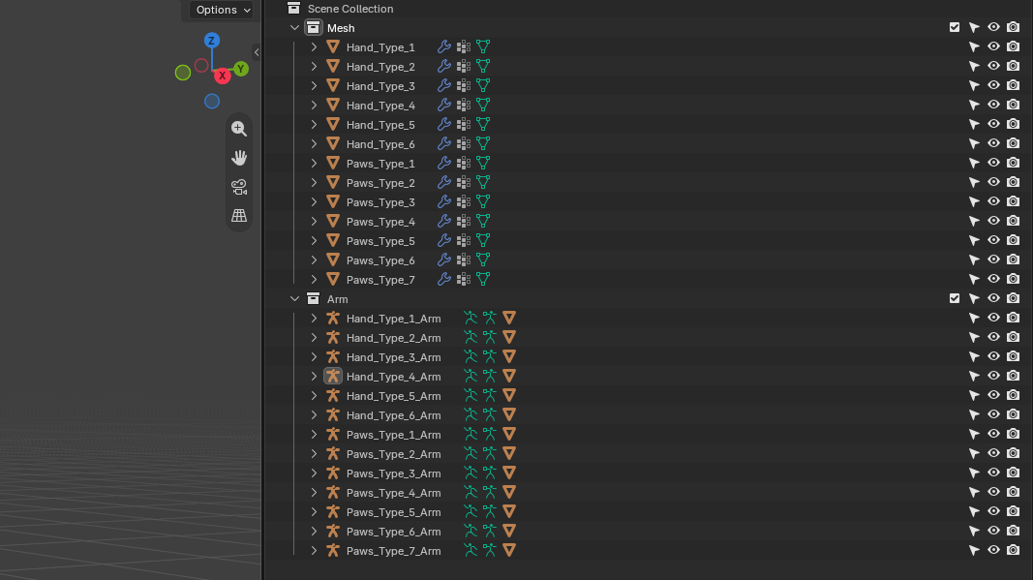Click the modifier wrench icon for Hand_Type_1
Image resolution: width=1033 pixels, height=580 pixels.
[444, 46]
